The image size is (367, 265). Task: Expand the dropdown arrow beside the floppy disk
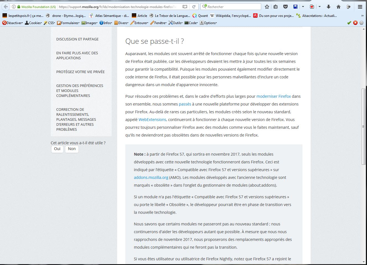[303, 7]
